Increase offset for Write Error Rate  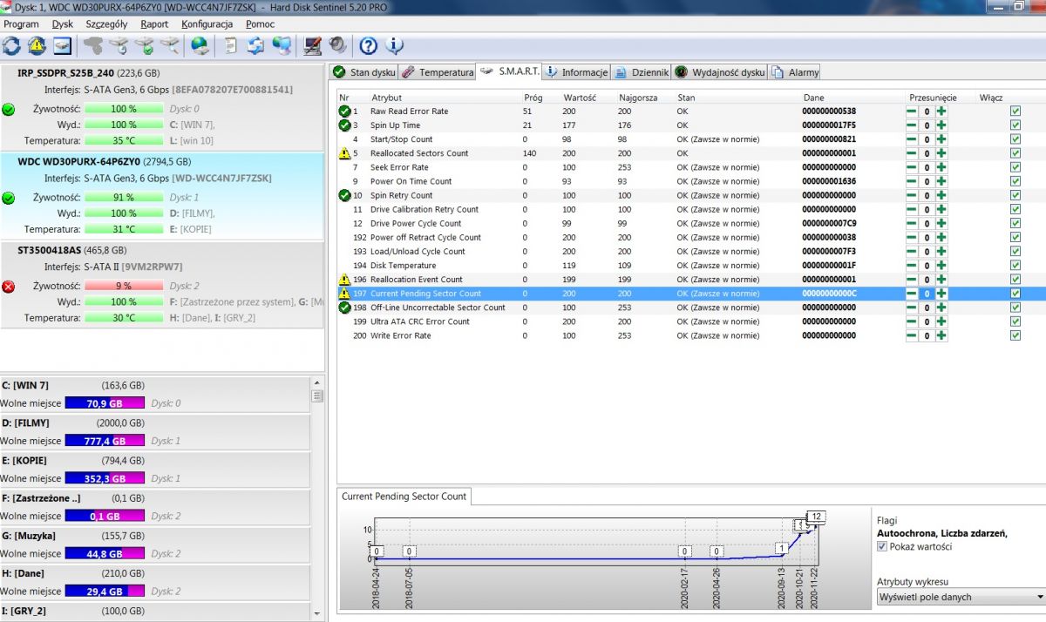pos(942,335)
